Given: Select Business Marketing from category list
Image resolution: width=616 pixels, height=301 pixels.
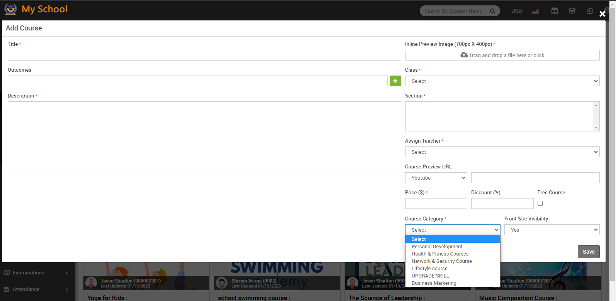Looking at the screenshot, I should coord(434,283).
